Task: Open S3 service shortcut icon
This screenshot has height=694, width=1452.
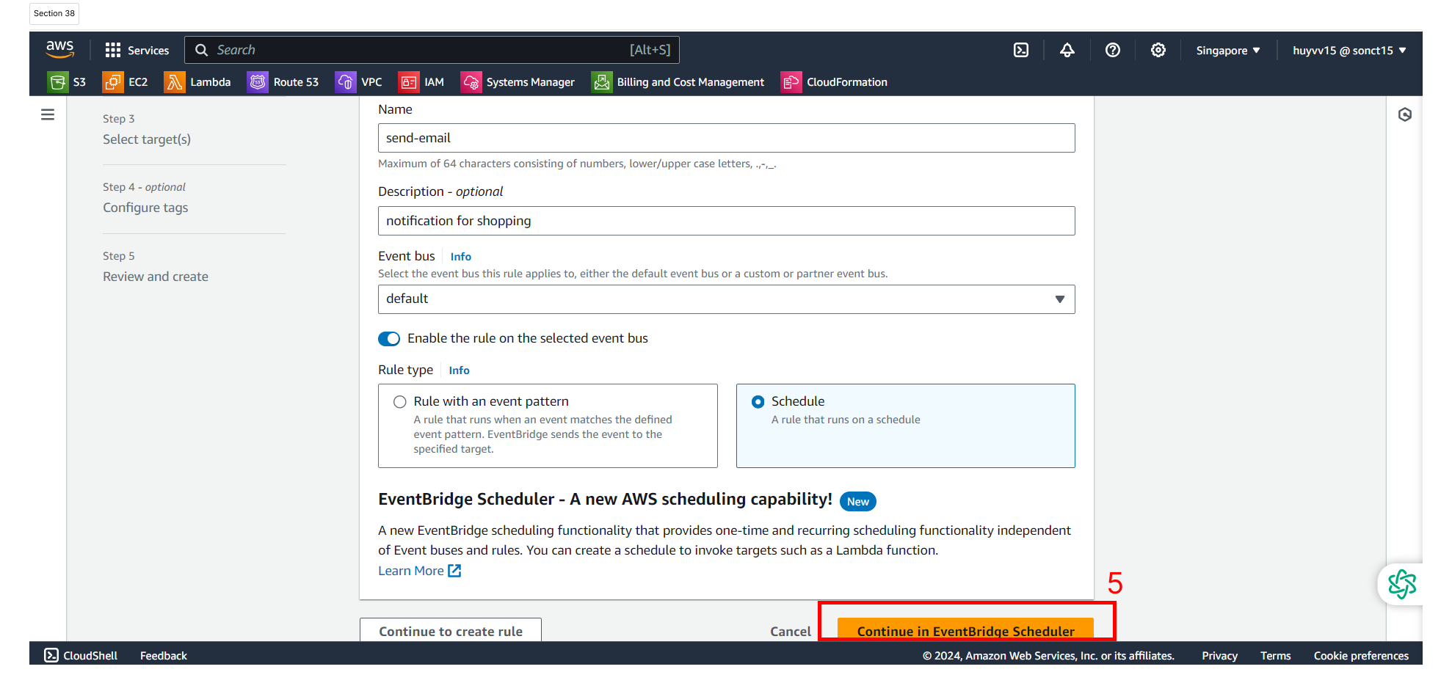Action: [x=57, y=82]
